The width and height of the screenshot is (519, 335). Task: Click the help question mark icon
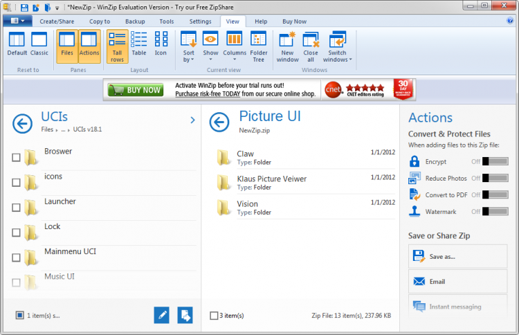coord(510,21)
